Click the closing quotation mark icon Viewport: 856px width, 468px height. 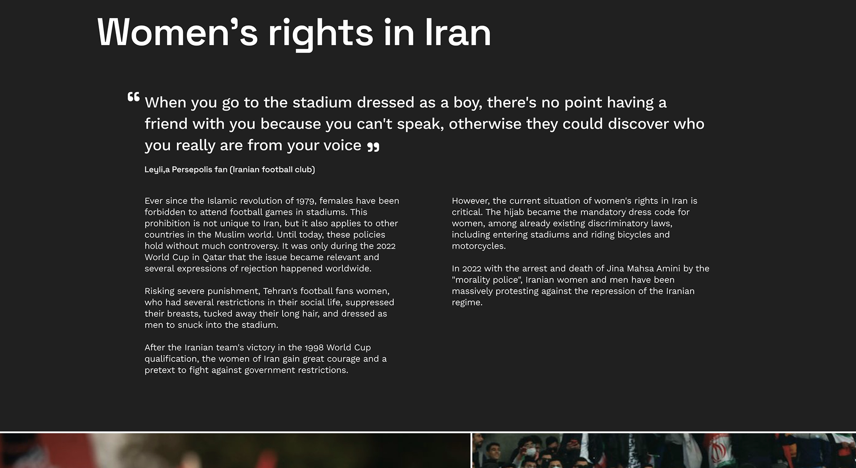tap(373, 147)
